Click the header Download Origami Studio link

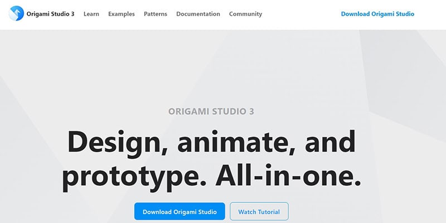pyautogui.click(x=377, y=14)
